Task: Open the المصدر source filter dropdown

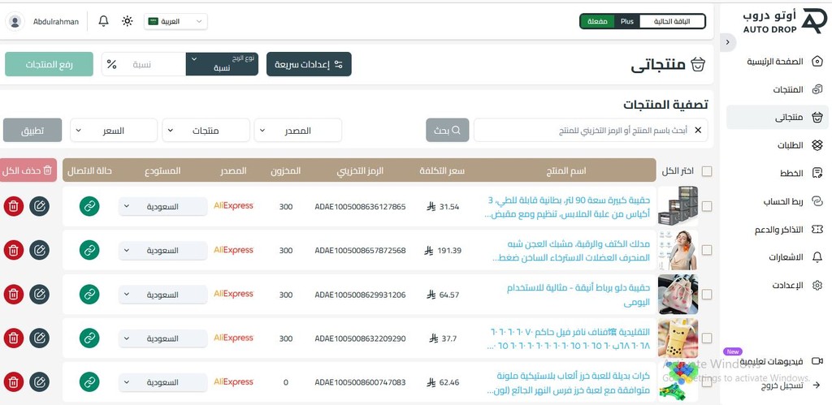Action: [297, 131]
